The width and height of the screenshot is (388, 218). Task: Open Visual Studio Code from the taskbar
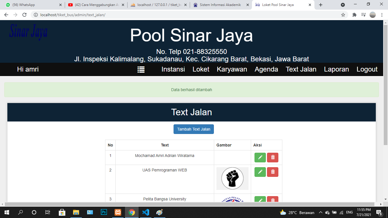click(146, 212)
